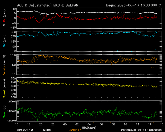165x132 pixels.
Task: Click the '500' speed axis value
Action: 13,86
